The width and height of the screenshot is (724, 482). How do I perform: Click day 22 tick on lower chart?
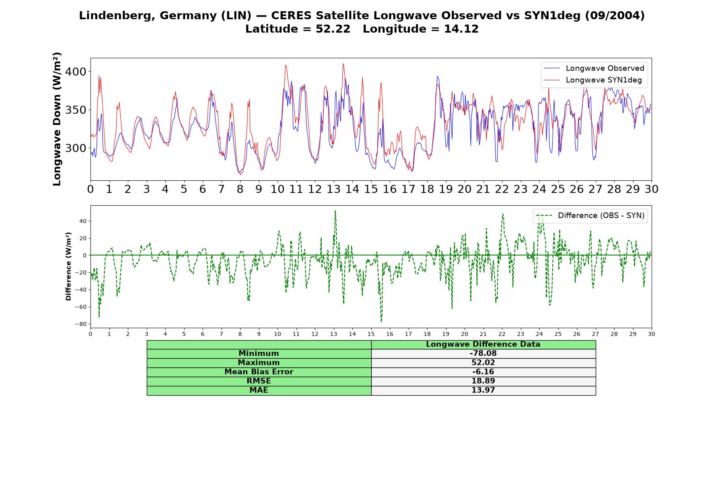pos(502,334)
